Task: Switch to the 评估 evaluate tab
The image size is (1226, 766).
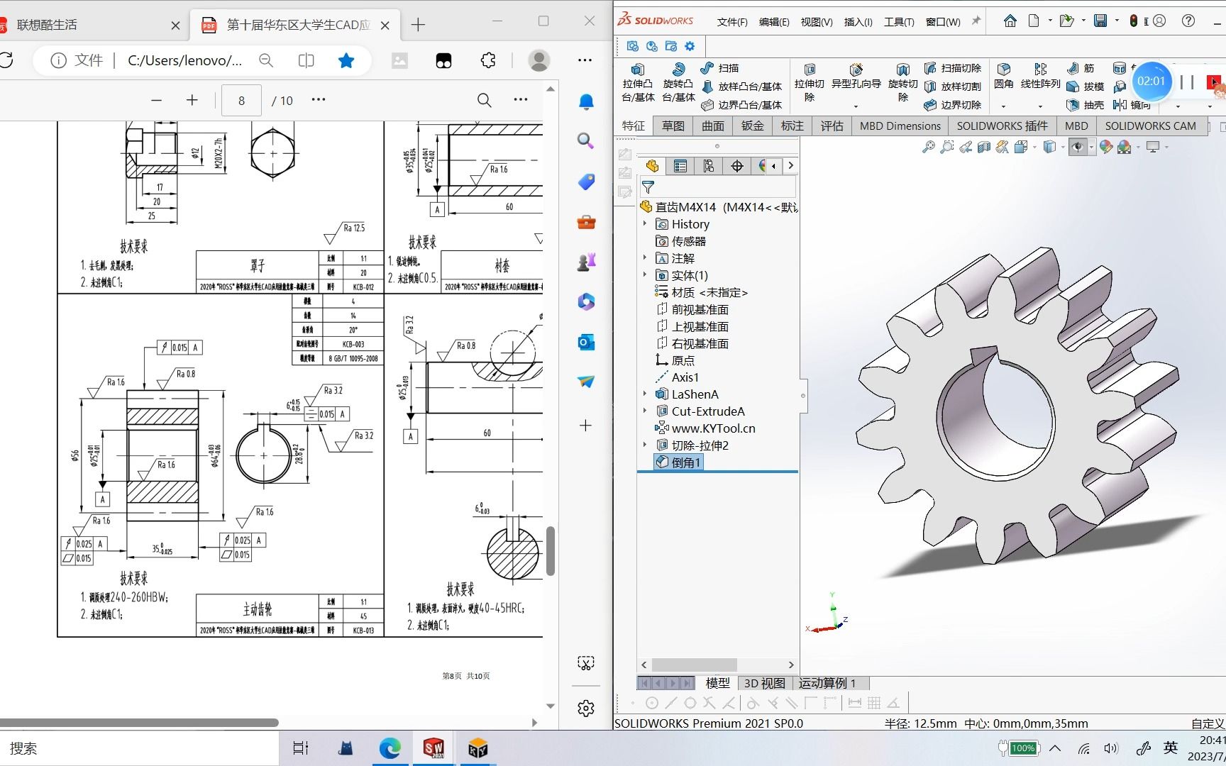Action: (832, 126)
